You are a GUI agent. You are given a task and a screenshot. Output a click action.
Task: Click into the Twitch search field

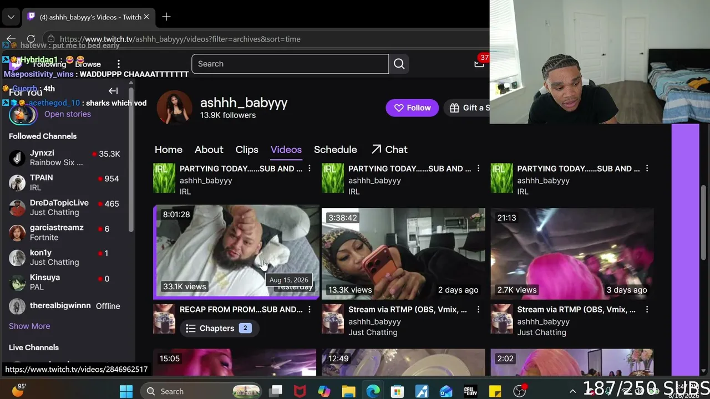tap(290, 64)
